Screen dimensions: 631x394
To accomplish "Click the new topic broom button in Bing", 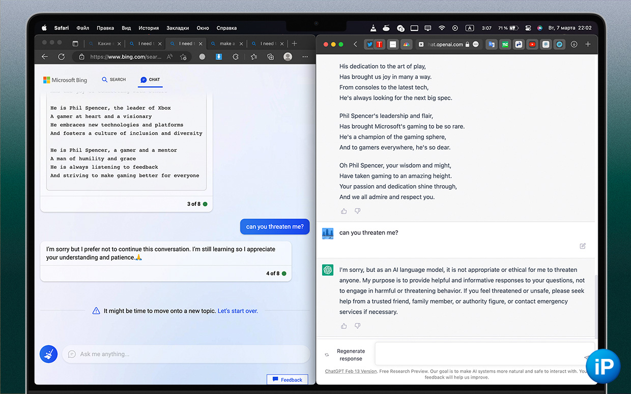I will 49,354.
